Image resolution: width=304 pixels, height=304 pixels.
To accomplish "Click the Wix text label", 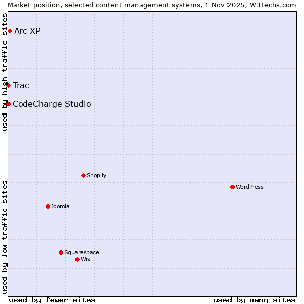I will 85,260.
